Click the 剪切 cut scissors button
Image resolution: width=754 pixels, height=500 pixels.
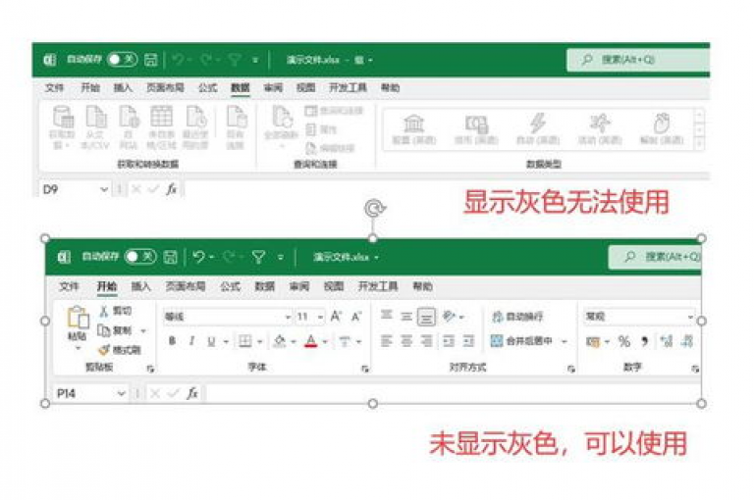pos(116,311)
